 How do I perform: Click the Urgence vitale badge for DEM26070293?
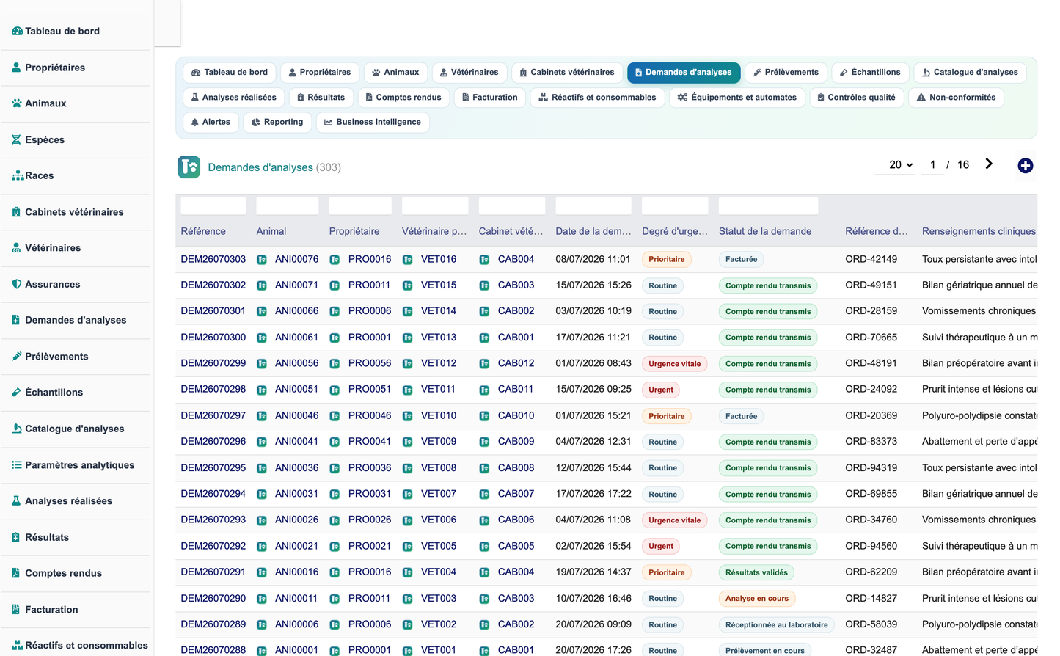tap(674, 520)
